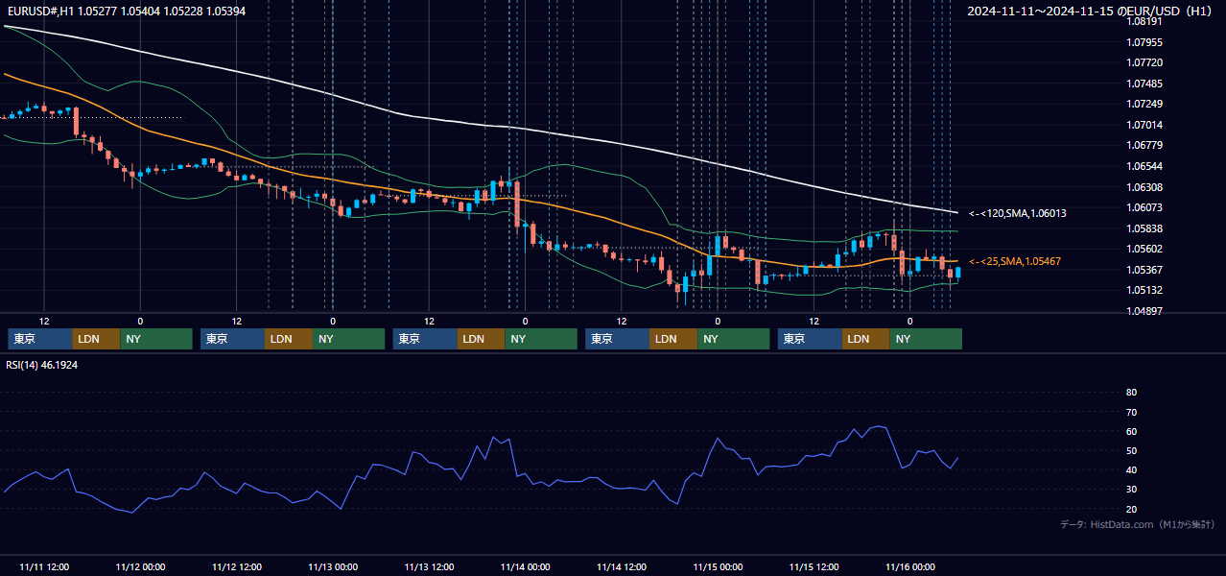Click price axis value 1.08191
Viewport: 1226px width, 576px height.
(x=1144, y=21)
